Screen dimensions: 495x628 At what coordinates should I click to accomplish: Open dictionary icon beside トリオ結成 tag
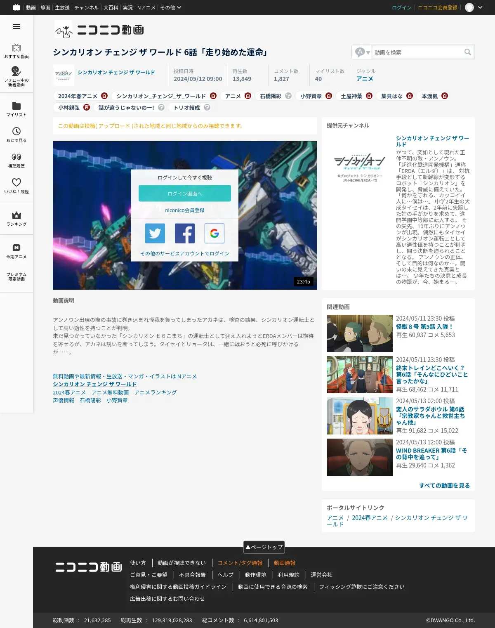pyautogui.click(x=207, y=107)
